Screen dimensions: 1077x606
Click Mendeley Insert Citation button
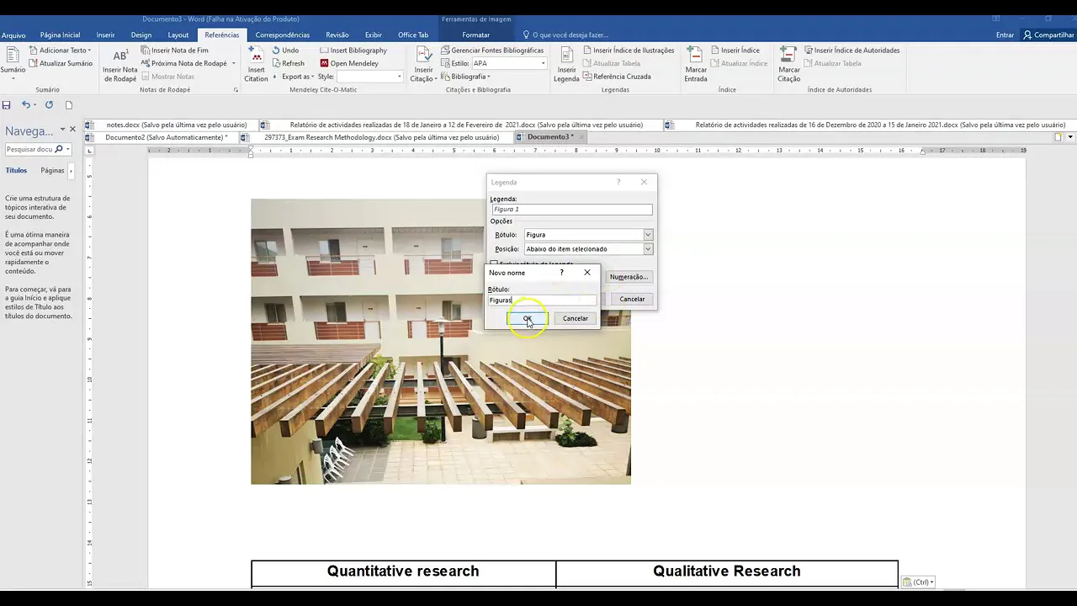pyautogui.click(x=256, y=64)
